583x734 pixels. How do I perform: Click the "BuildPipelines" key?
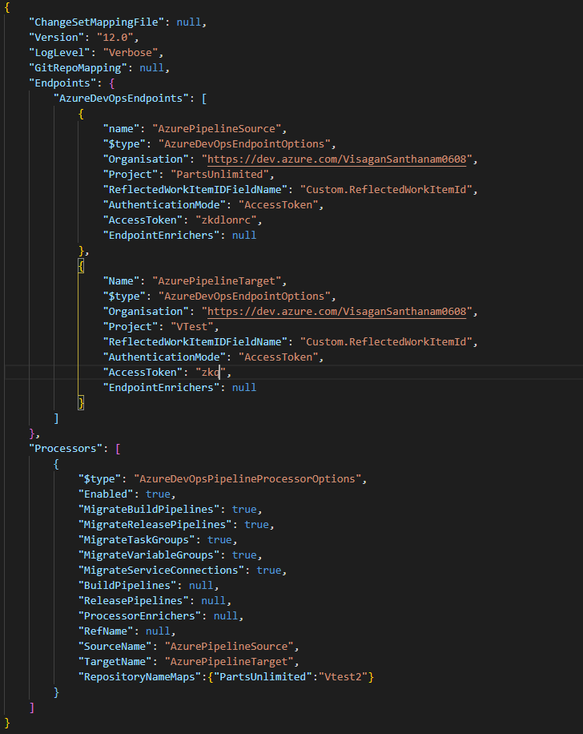[x=127, y=585]
